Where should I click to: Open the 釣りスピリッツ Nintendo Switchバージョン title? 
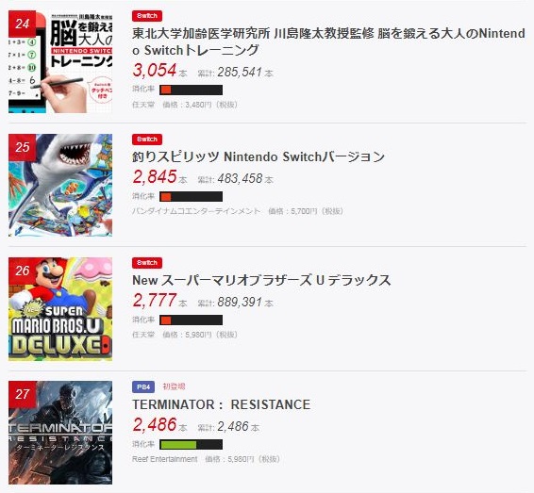coord(259,156)
